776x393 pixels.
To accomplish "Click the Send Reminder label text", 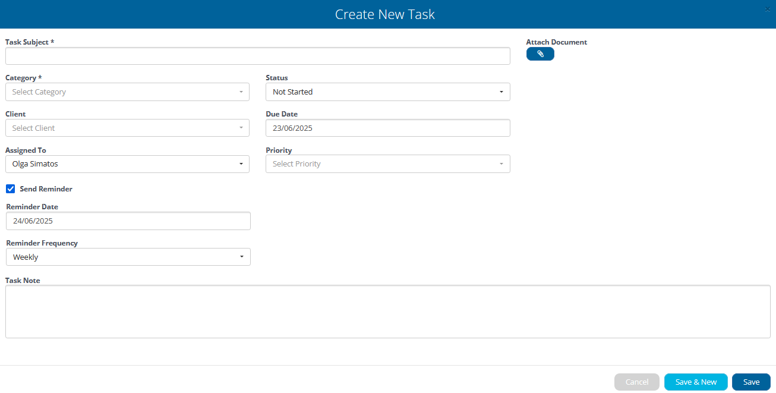I will [46, 189].
